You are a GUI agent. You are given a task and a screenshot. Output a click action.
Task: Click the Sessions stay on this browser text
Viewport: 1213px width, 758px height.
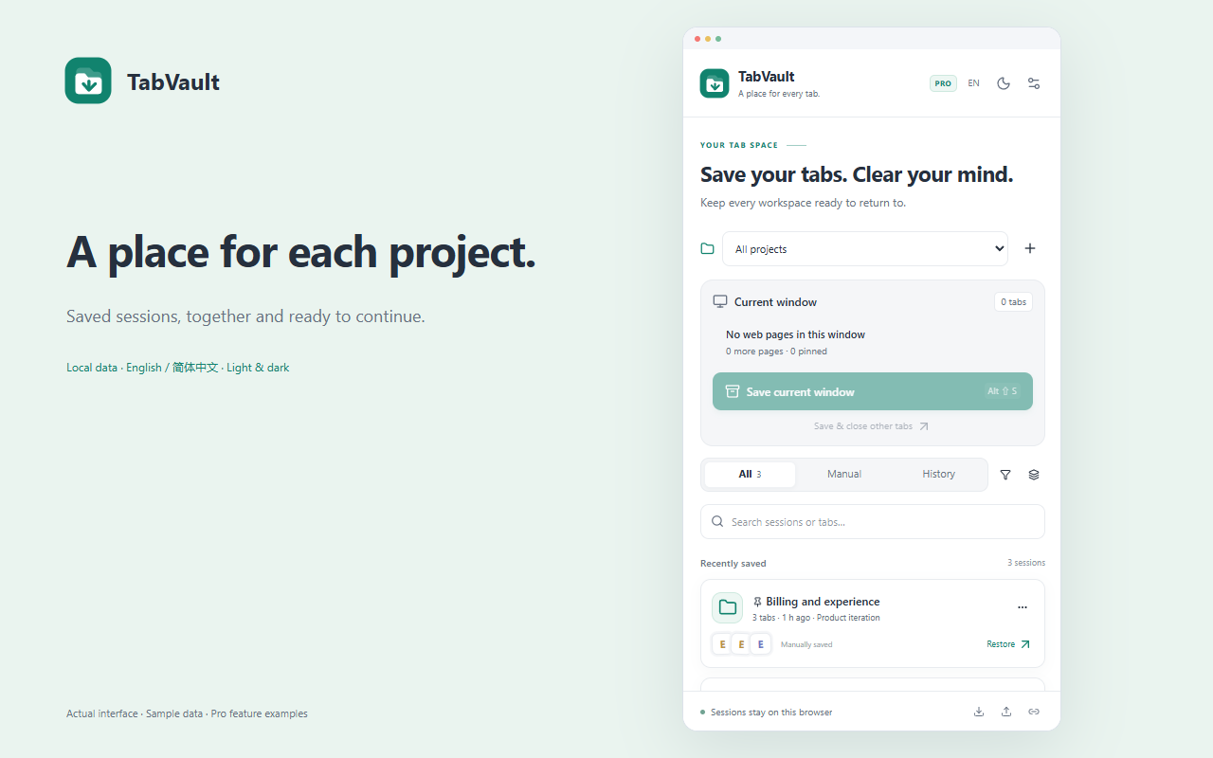pos(771,713)
